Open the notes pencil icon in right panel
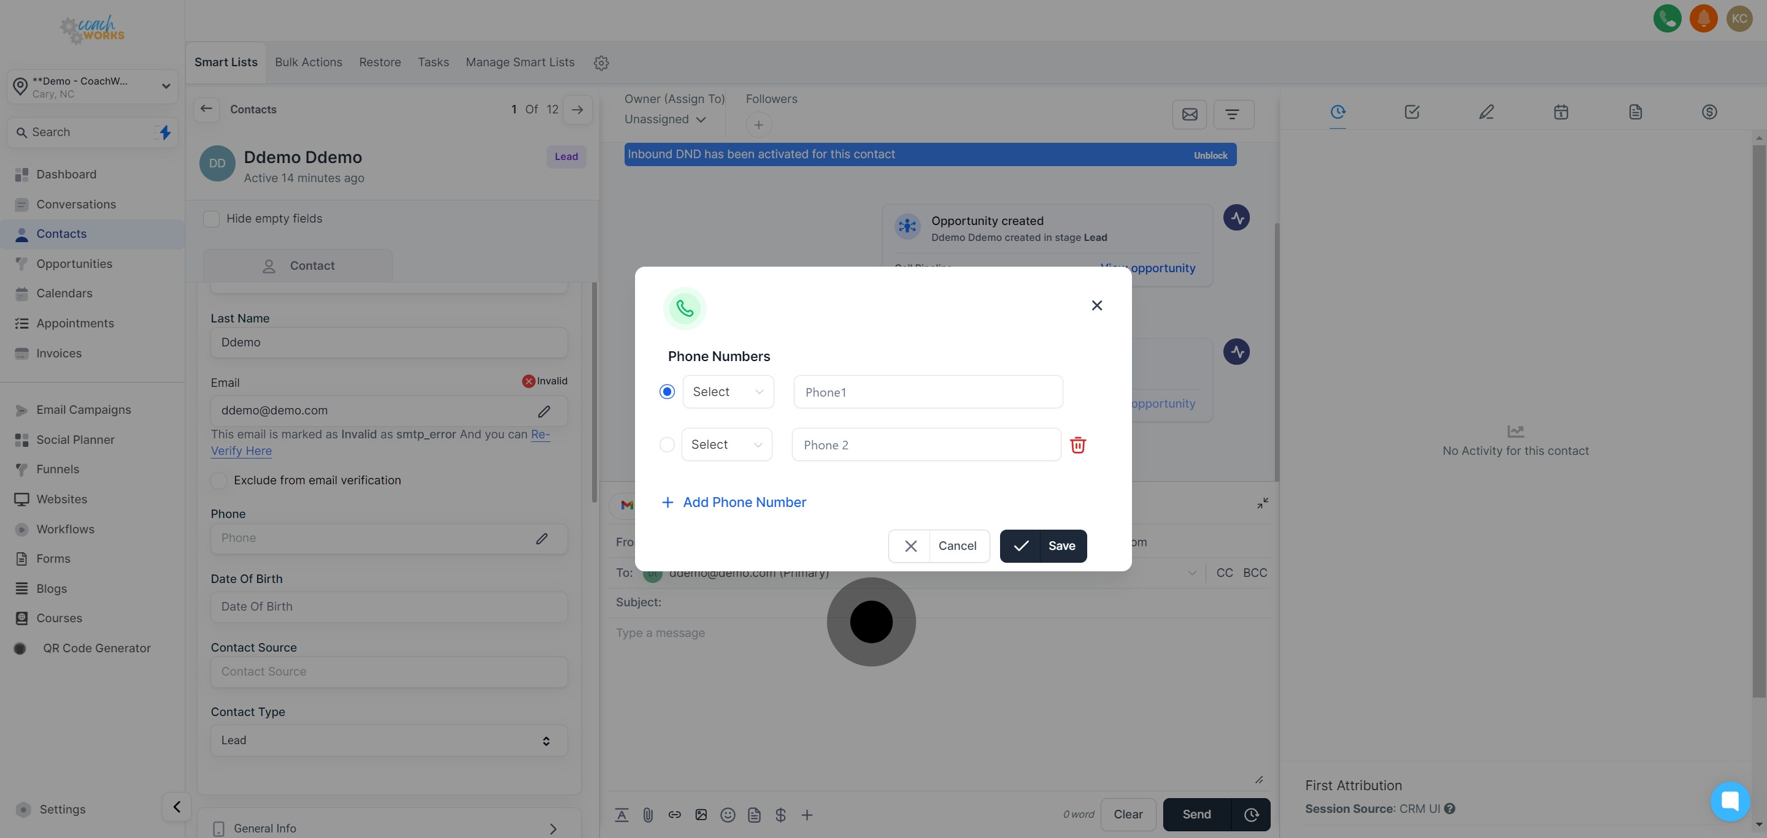 (x=1486, y=112)
